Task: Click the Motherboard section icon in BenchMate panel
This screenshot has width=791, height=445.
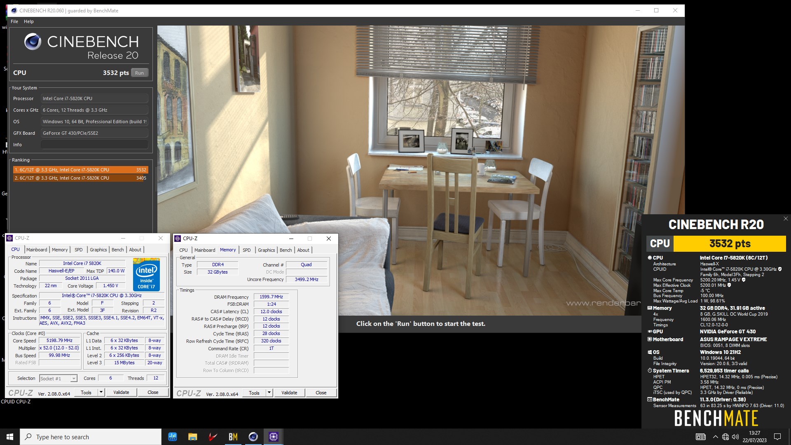Action: coord(650,340)
